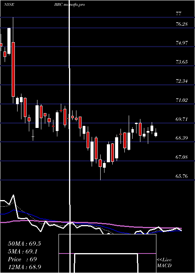Click the 5MA : 69.1 readout
This screenshot has width=195, height=273.
click(23, 252)
